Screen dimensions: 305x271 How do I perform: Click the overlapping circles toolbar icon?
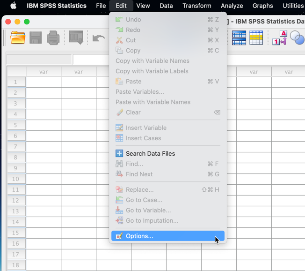pyautogui.click(x=297, y=38)
